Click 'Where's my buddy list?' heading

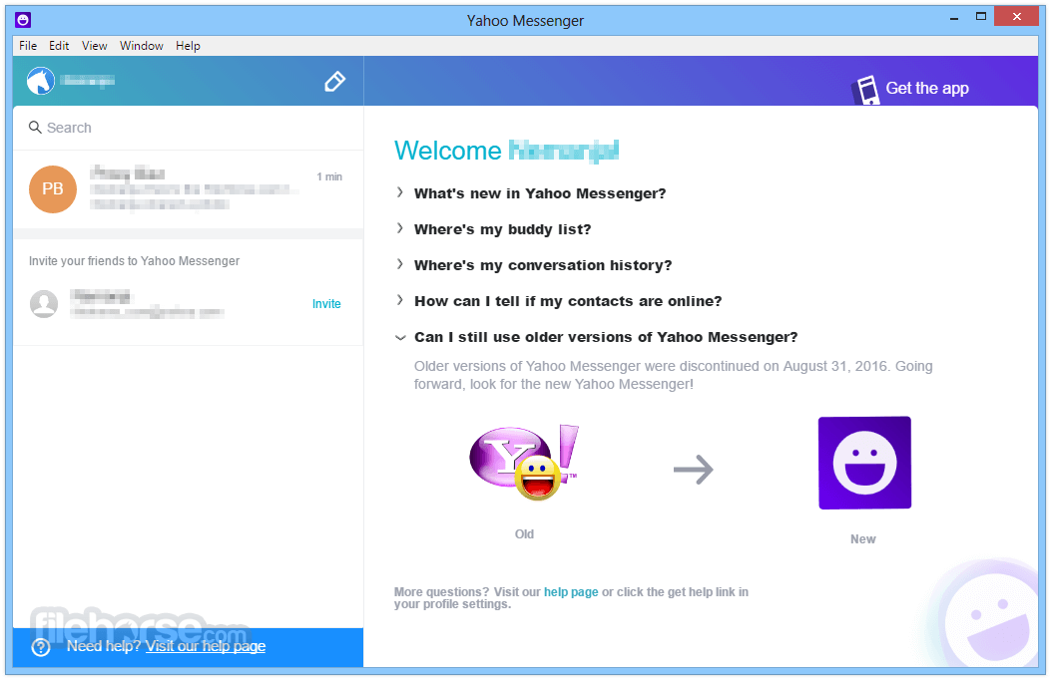[502, 229]
